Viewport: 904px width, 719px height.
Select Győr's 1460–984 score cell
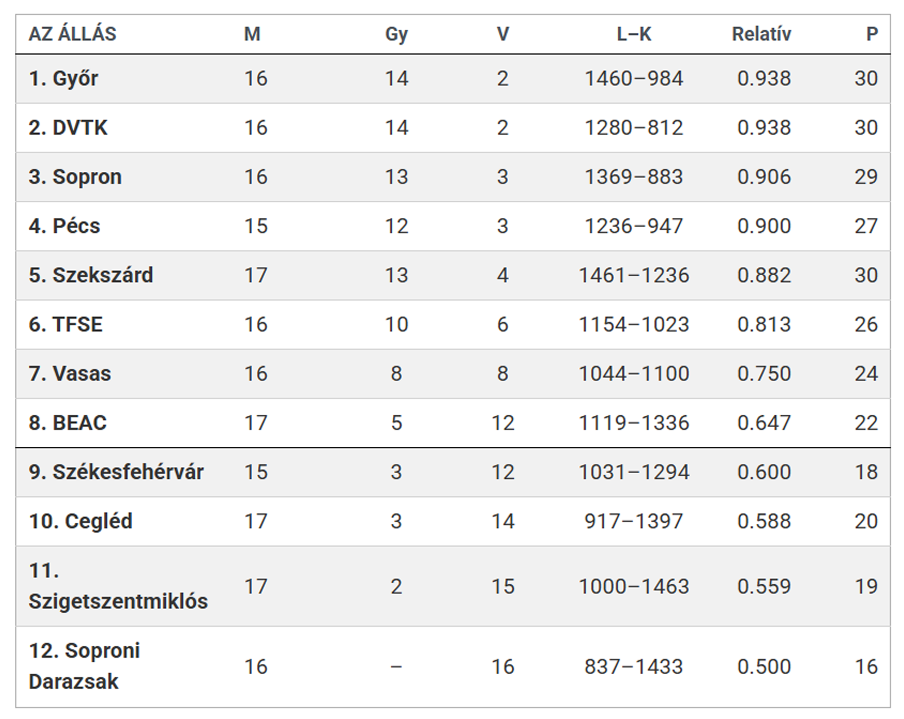[x=634, y=78]
